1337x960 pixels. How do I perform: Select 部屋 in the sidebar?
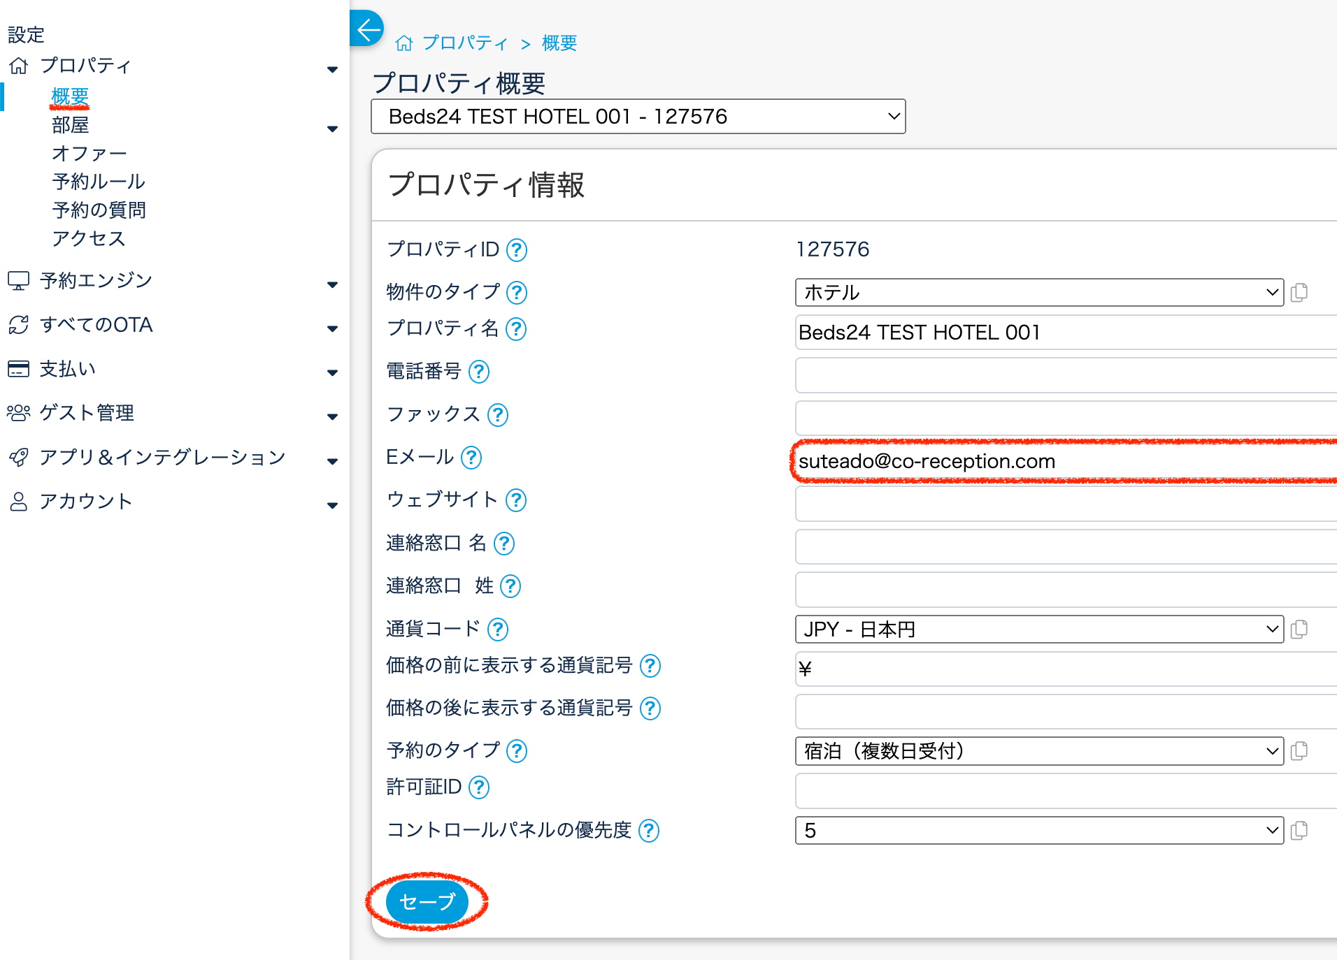71,125
